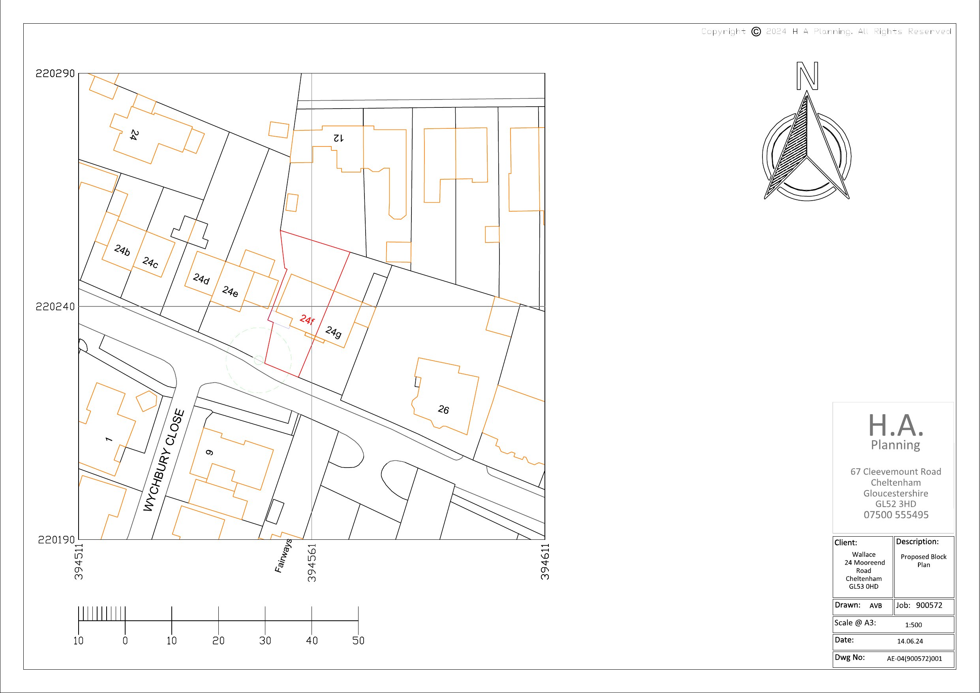
Task: Click the 24d building label
Action: click(201, 279)
